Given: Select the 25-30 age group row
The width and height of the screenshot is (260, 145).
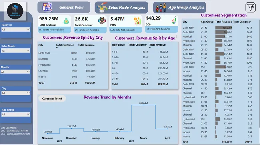Looking at the screenshot, I should [140, 57].
